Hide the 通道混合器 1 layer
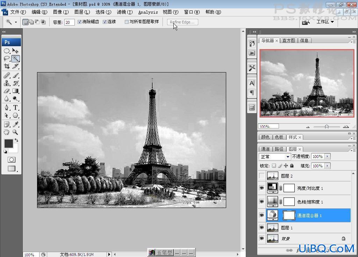Image resolution: width=358 pixels, height=257 pixels. pos(262,215)
